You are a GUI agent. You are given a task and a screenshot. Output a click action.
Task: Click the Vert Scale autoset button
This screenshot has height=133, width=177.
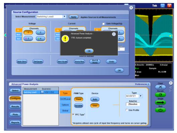63,62
